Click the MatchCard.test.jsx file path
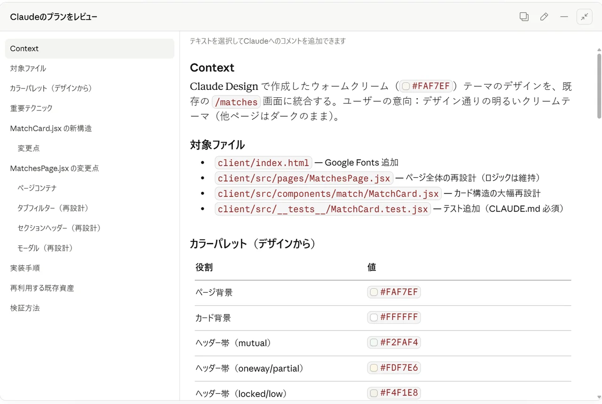The width and height of the screenshot is (602, 404). pyautogui.click(x=323, y=209)
